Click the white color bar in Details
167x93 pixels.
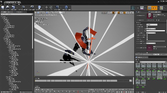pyautogui.click(x=156, y=31)
